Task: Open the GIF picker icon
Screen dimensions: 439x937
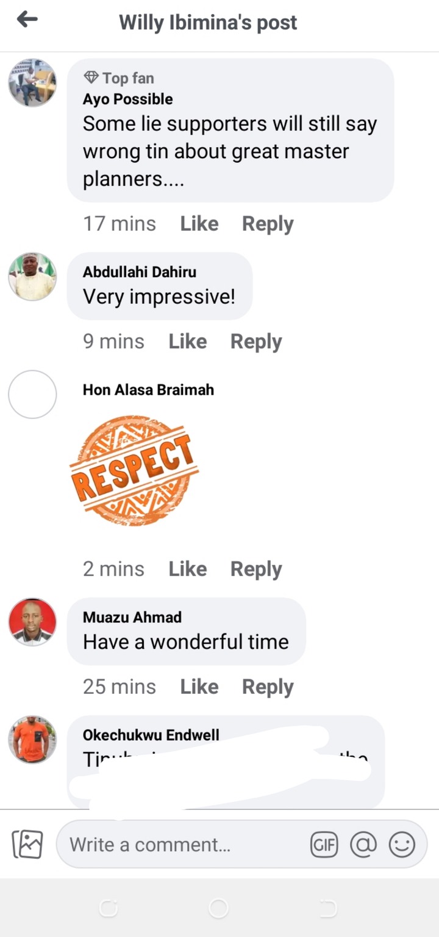Action: (x=324, y=845)
